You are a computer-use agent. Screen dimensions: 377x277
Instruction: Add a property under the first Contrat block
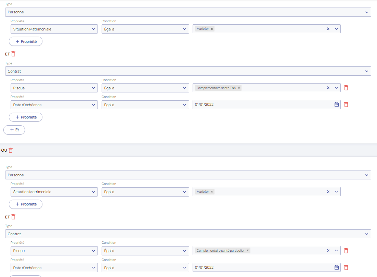pos(26,117)
